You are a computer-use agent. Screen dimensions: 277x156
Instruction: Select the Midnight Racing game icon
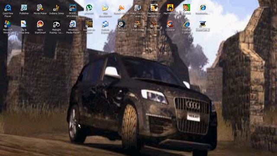[57, 24]
